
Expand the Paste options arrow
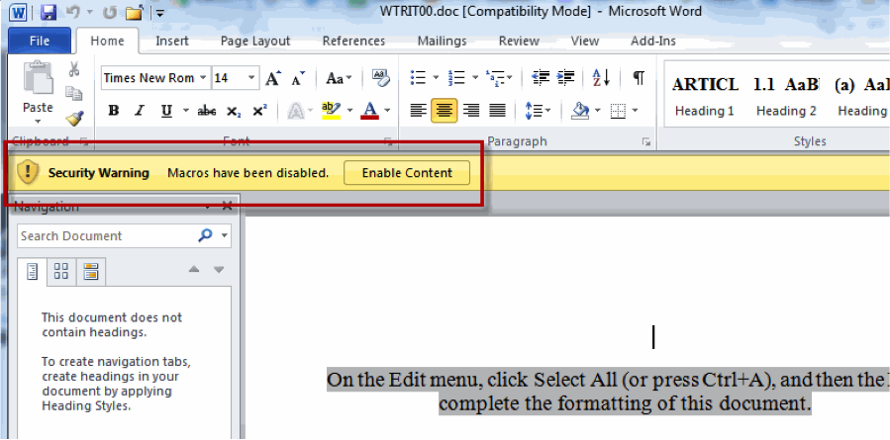[x=38, y=122]
